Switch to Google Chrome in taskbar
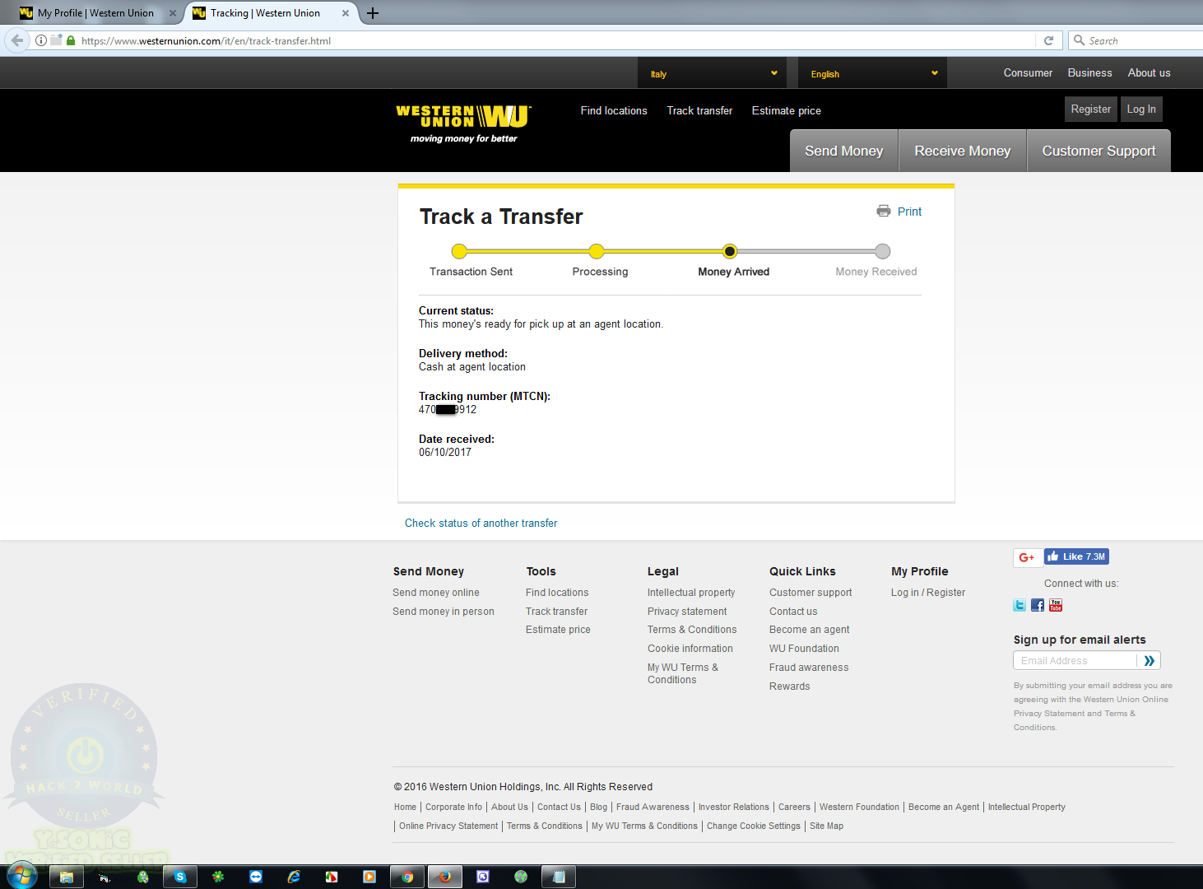 point(407,877)
